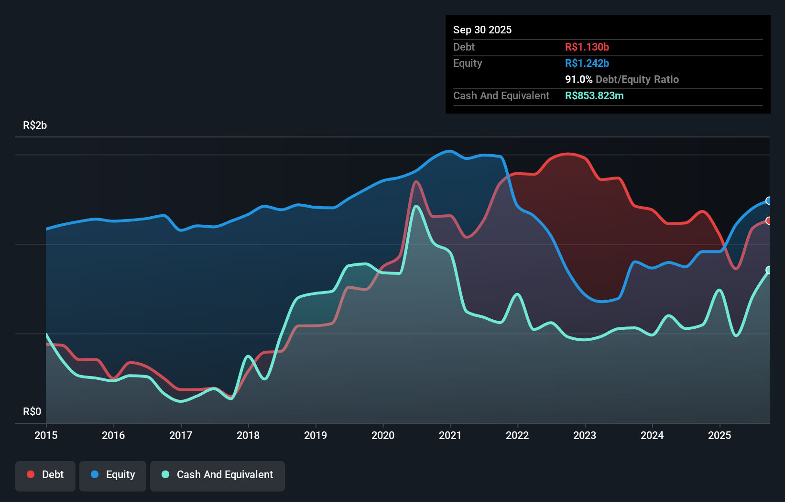Open details for the Debt/Equity Ratio row
This screenshot has width=785, height=502.
621,79
